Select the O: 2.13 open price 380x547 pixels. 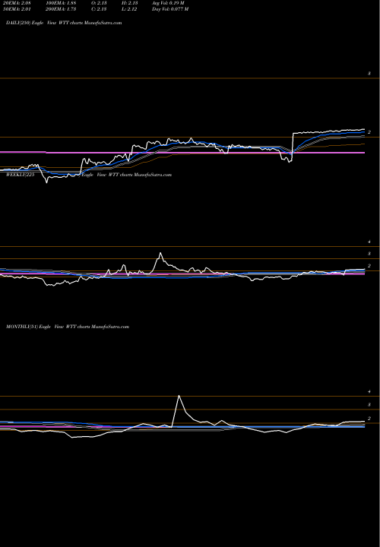point(99,3)
